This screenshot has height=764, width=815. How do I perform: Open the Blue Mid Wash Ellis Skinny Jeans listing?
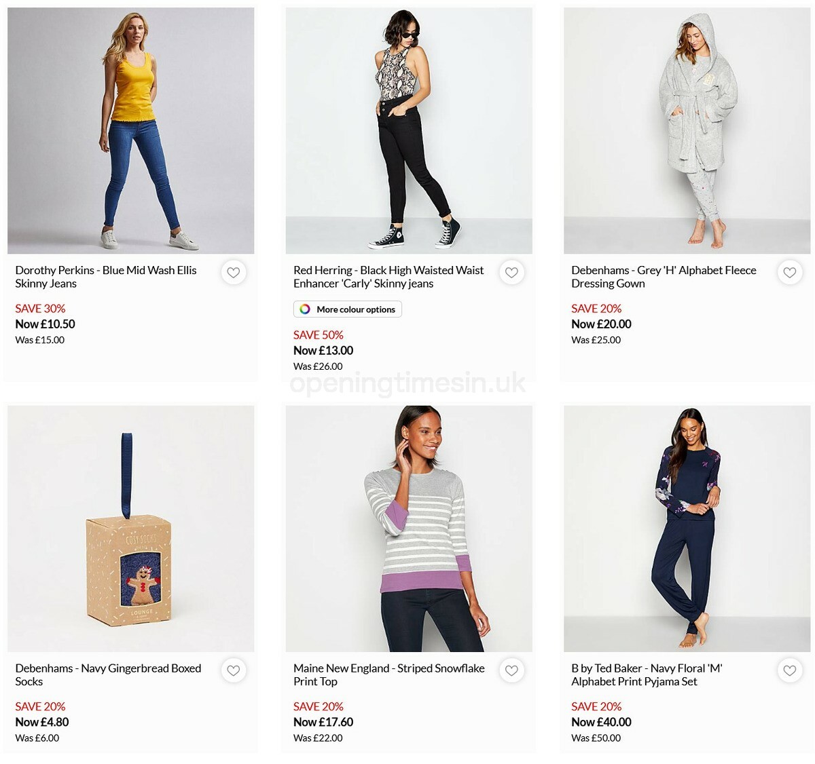point(105,276)
